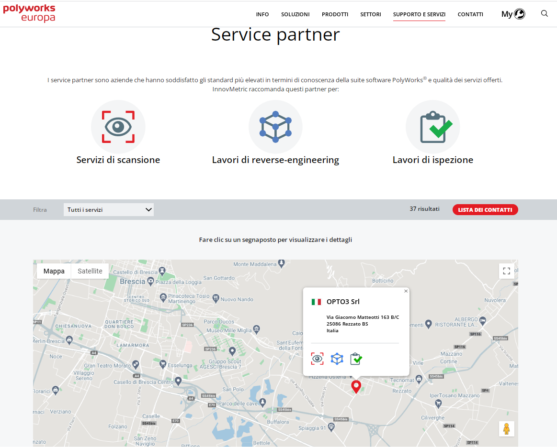Open the INFO menu
Viewport: 557px width, 447px height.
(x=262, y=14)
